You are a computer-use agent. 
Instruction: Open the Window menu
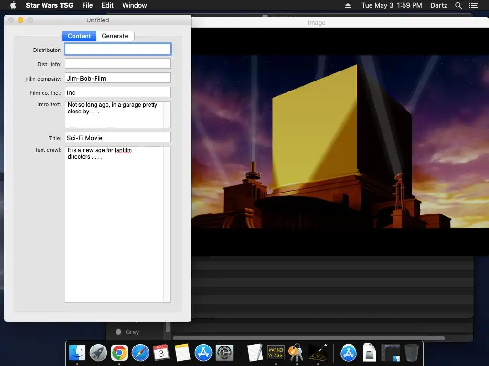pos(134,5)
